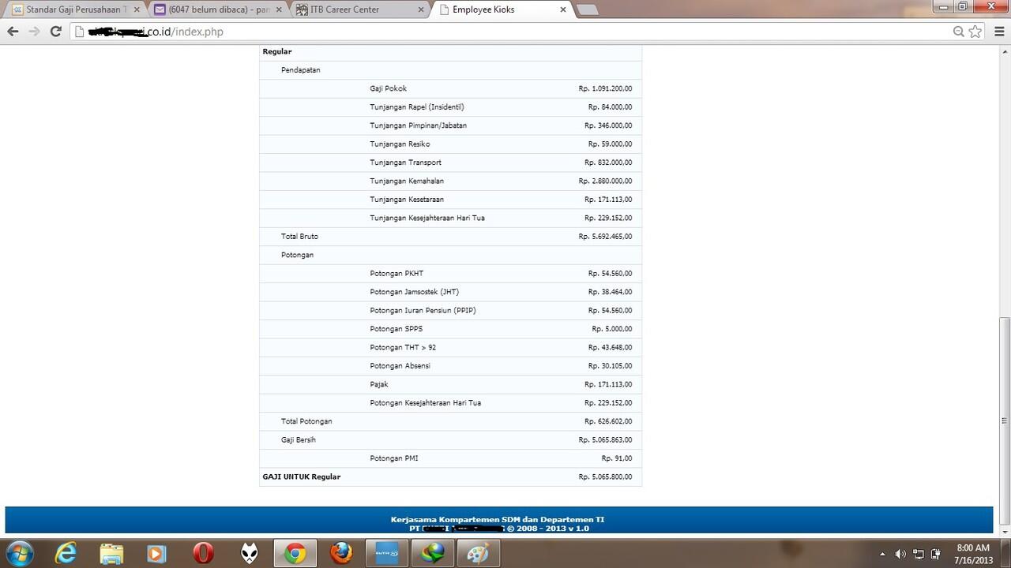The height and width of the screenshot is (568, 1011).
Task: Click the Pajak row label
Action: (x=378, y=384)
